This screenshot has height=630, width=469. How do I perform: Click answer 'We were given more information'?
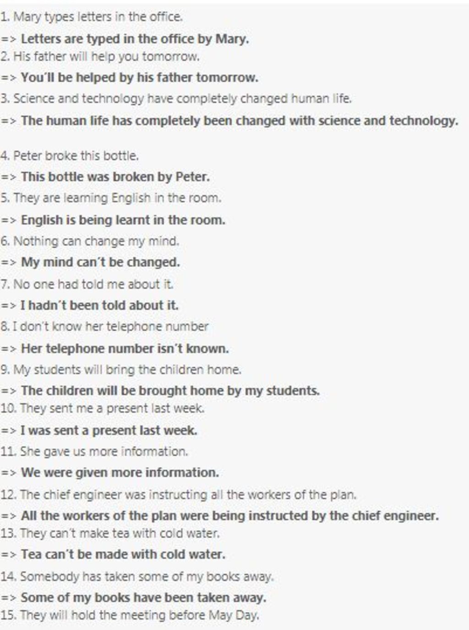120,472
